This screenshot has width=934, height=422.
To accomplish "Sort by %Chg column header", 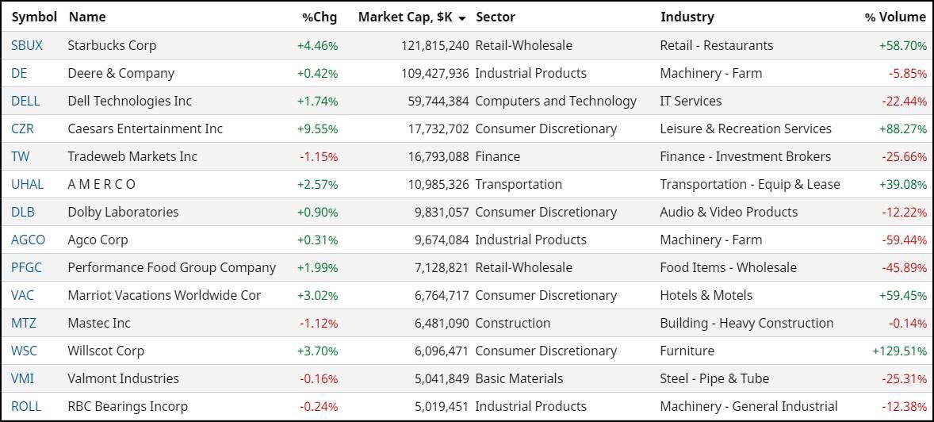I will [320, 17].
